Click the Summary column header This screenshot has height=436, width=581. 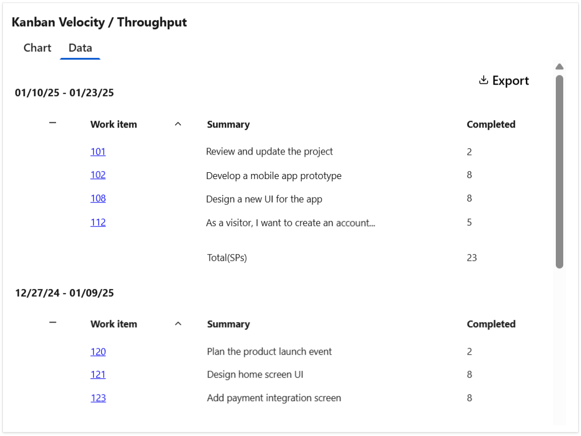pos(228,124)
